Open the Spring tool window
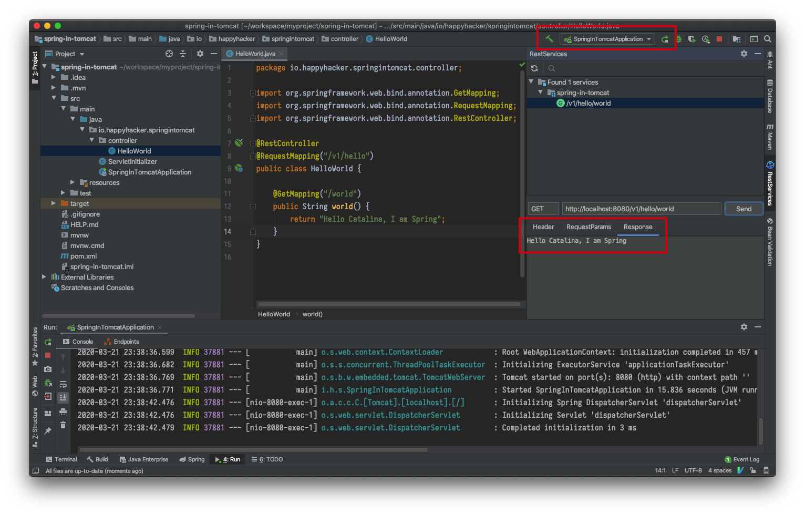Image resolution: width=805 pixels, height=515 pixels. [x=192, y=459]
